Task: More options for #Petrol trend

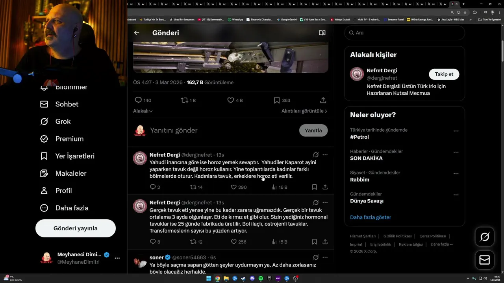Action: tap(456, 131)
